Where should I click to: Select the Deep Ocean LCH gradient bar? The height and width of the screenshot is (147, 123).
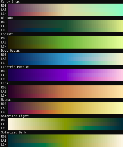pos(65,63)
